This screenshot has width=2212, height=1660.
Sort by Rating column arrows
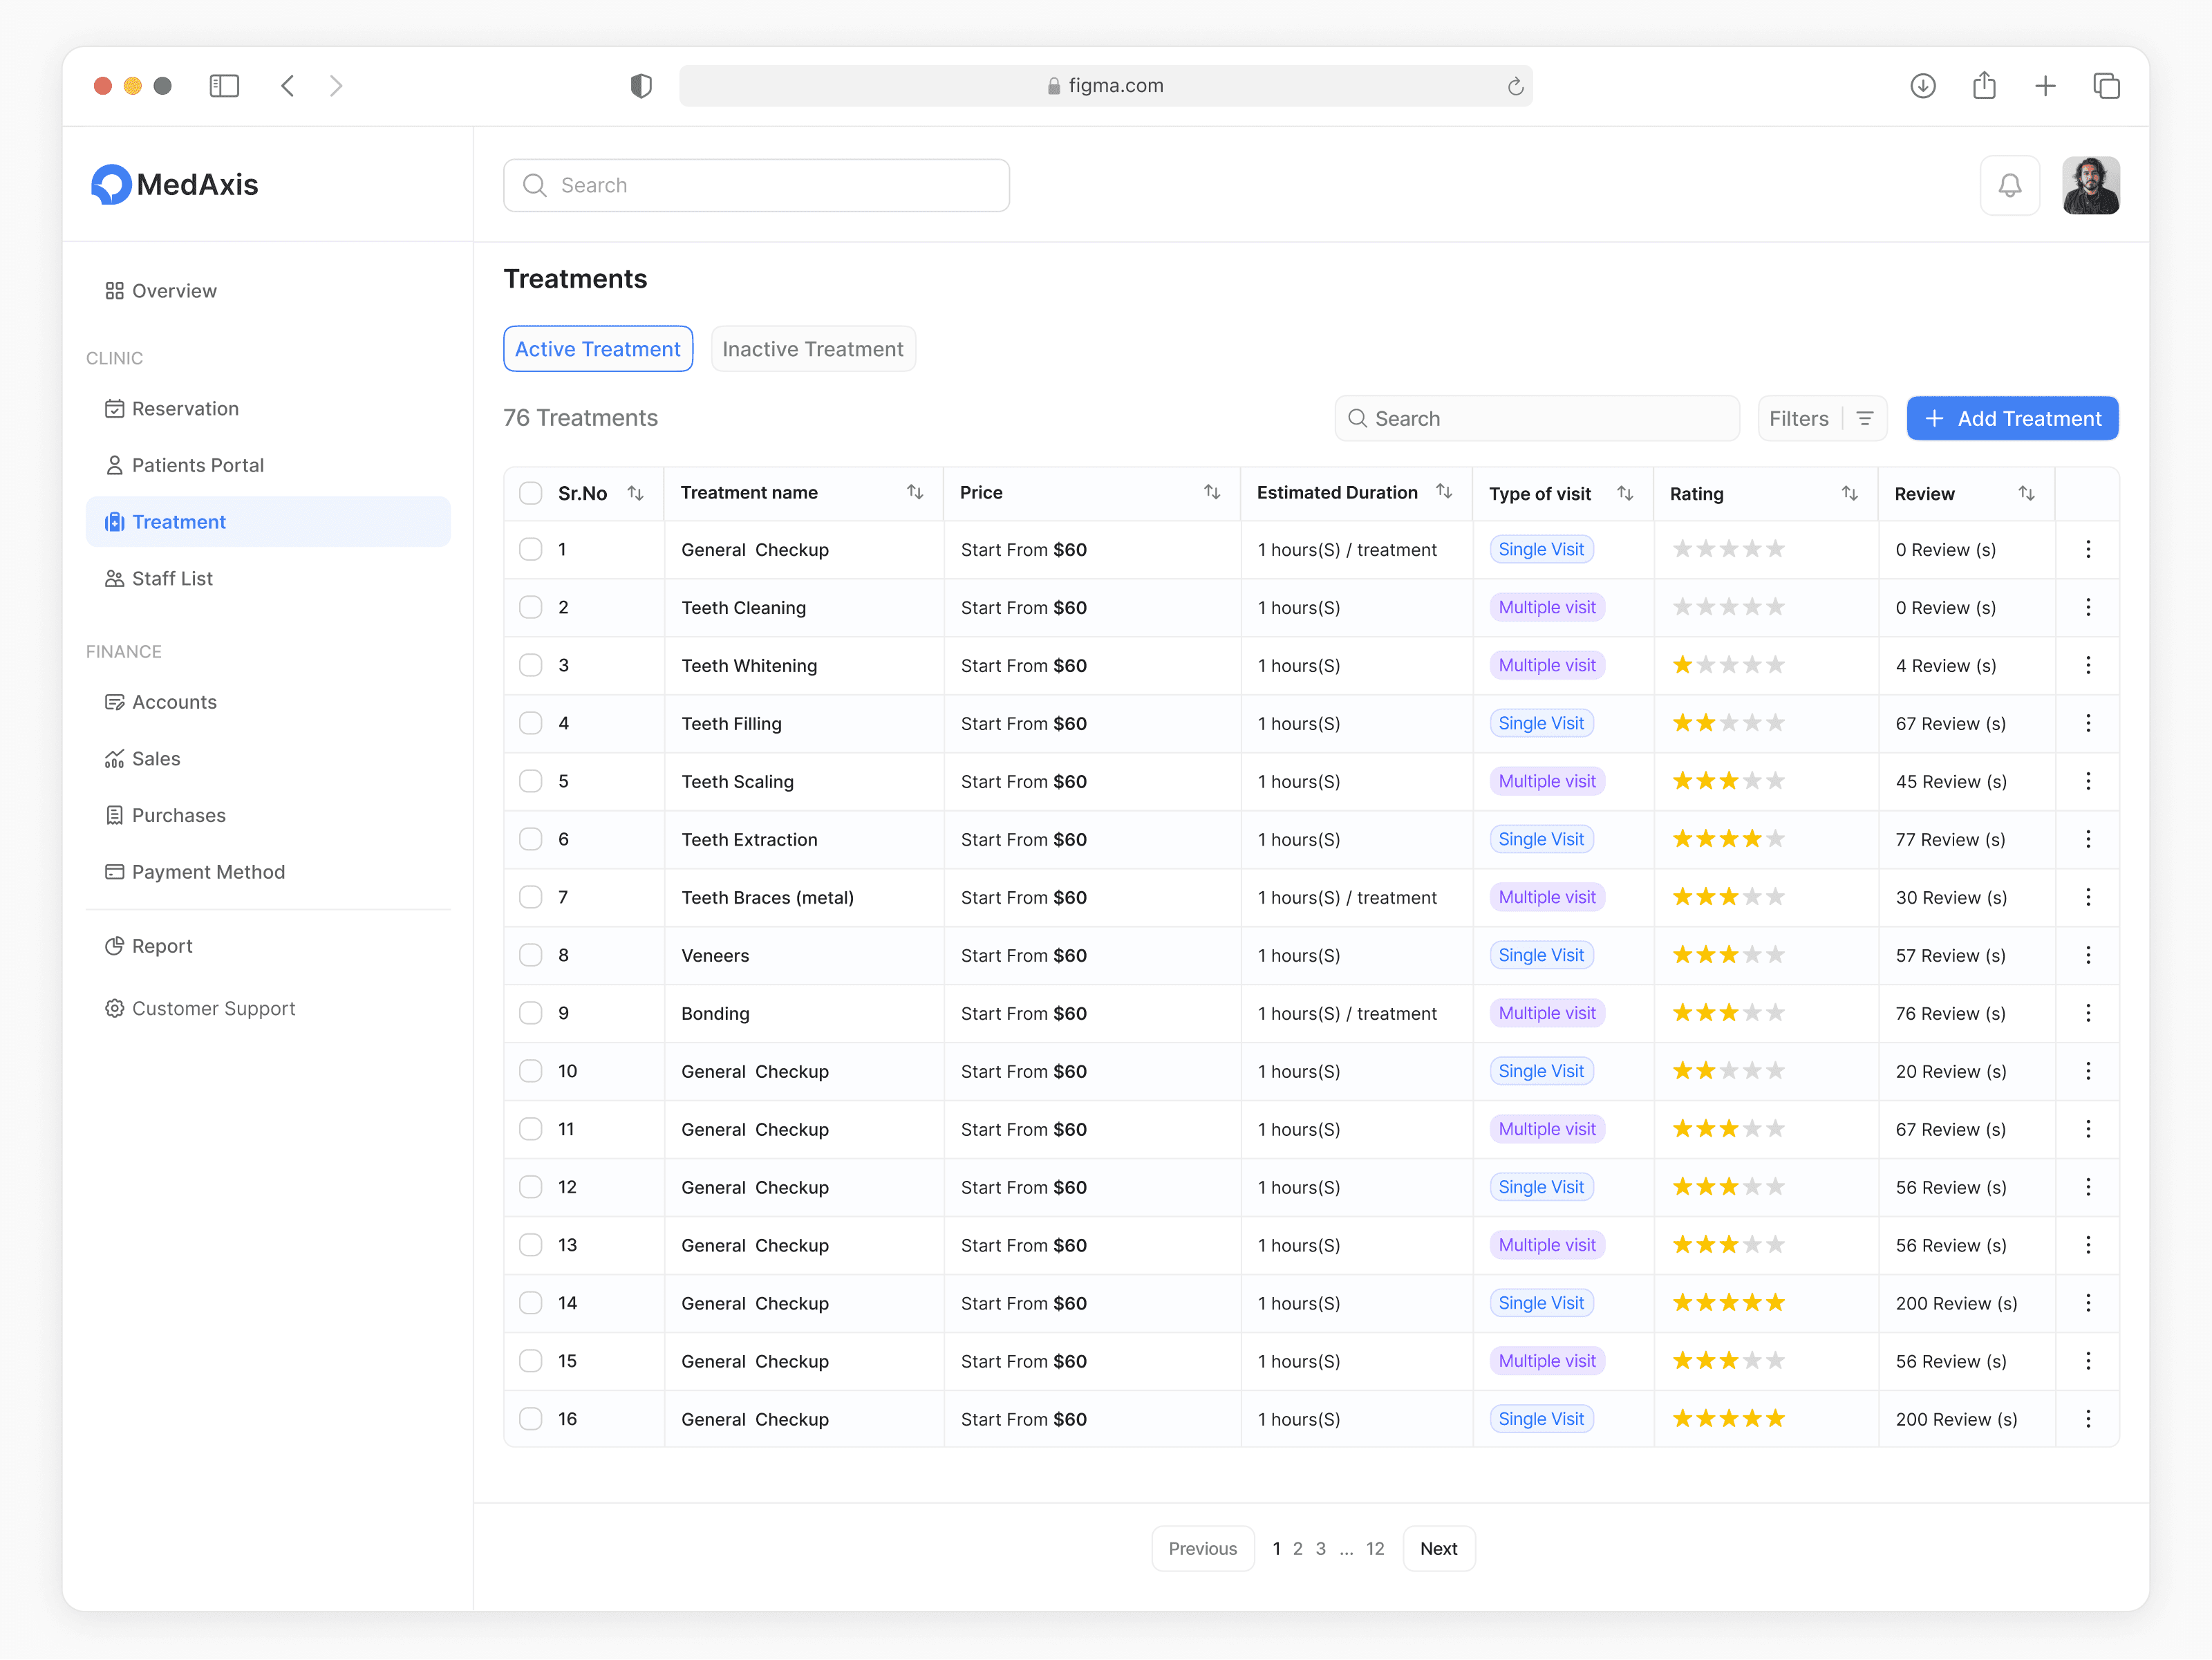coord(1849,493)
